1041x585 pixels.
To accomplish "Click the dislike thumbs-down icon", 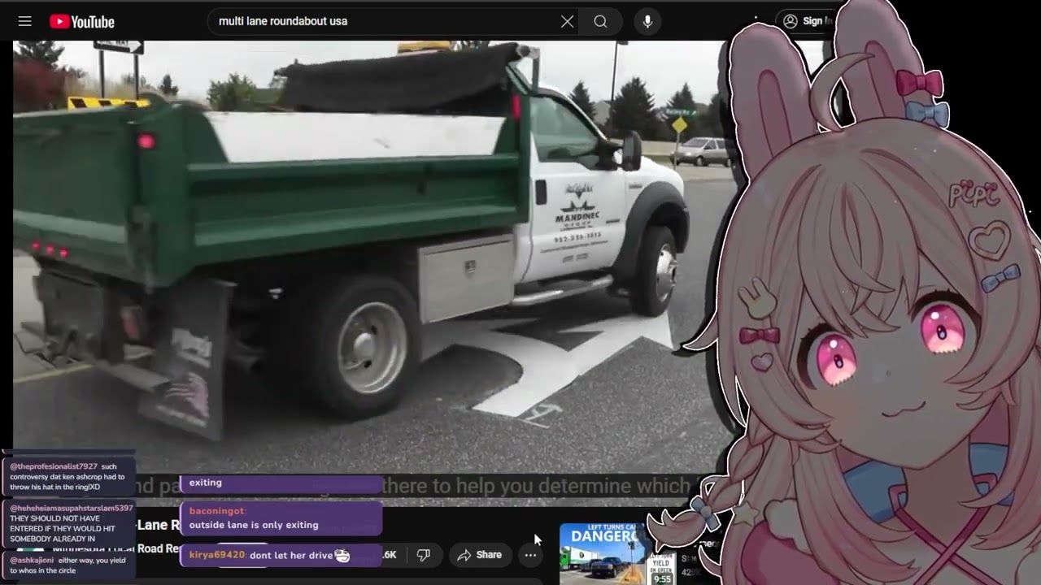I will pos(423,555).
